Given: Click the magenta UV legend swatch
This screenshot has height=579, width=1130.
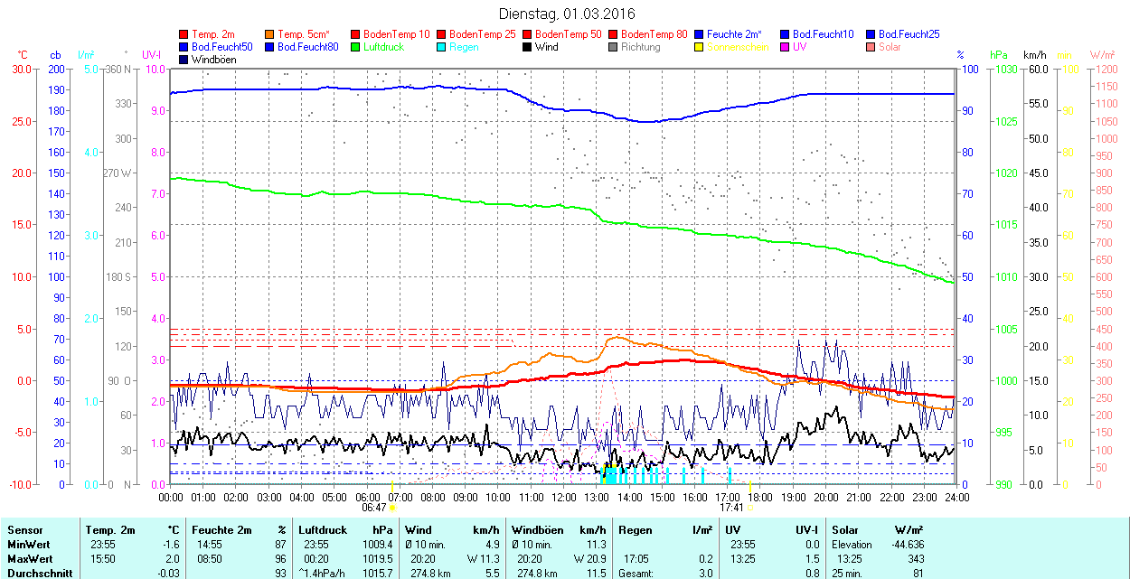Looking at the screenshot, I should pos(785,47).
